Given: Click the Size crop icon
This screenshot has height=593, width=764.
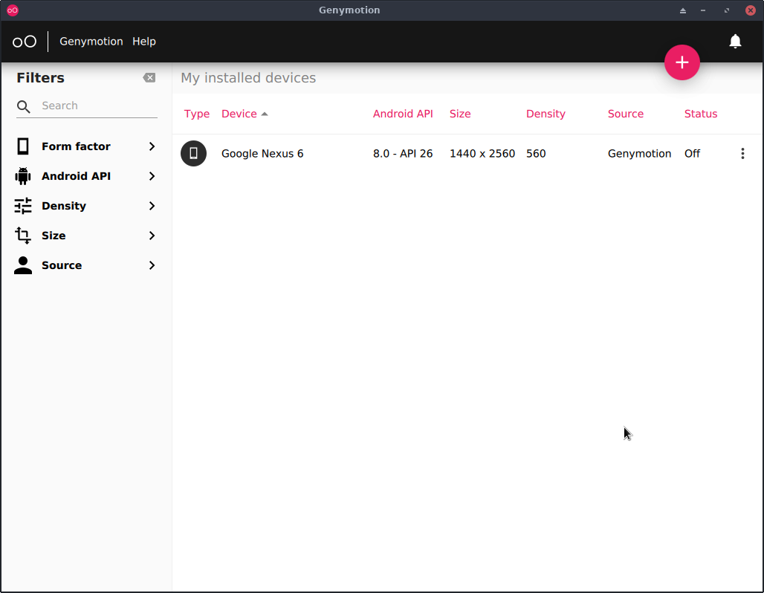Looking at the screenshot, I should pos(23,236).
